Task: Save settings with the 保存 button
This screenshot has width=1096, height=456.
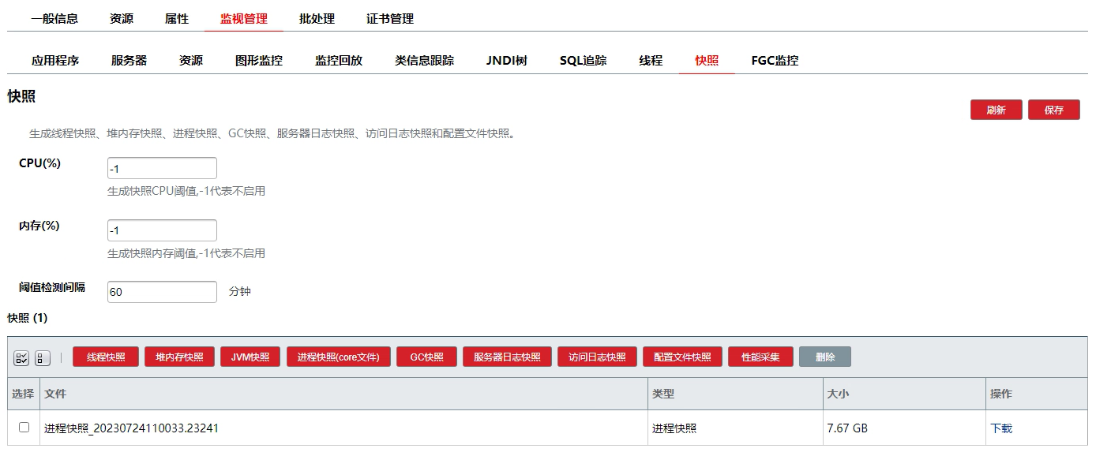Action: [x=1053, y=110]
